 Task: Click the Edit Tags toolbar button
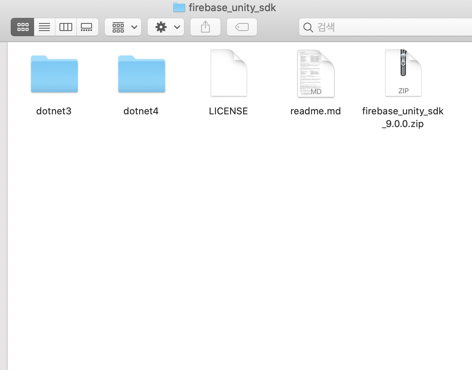(x=242, y=27)
